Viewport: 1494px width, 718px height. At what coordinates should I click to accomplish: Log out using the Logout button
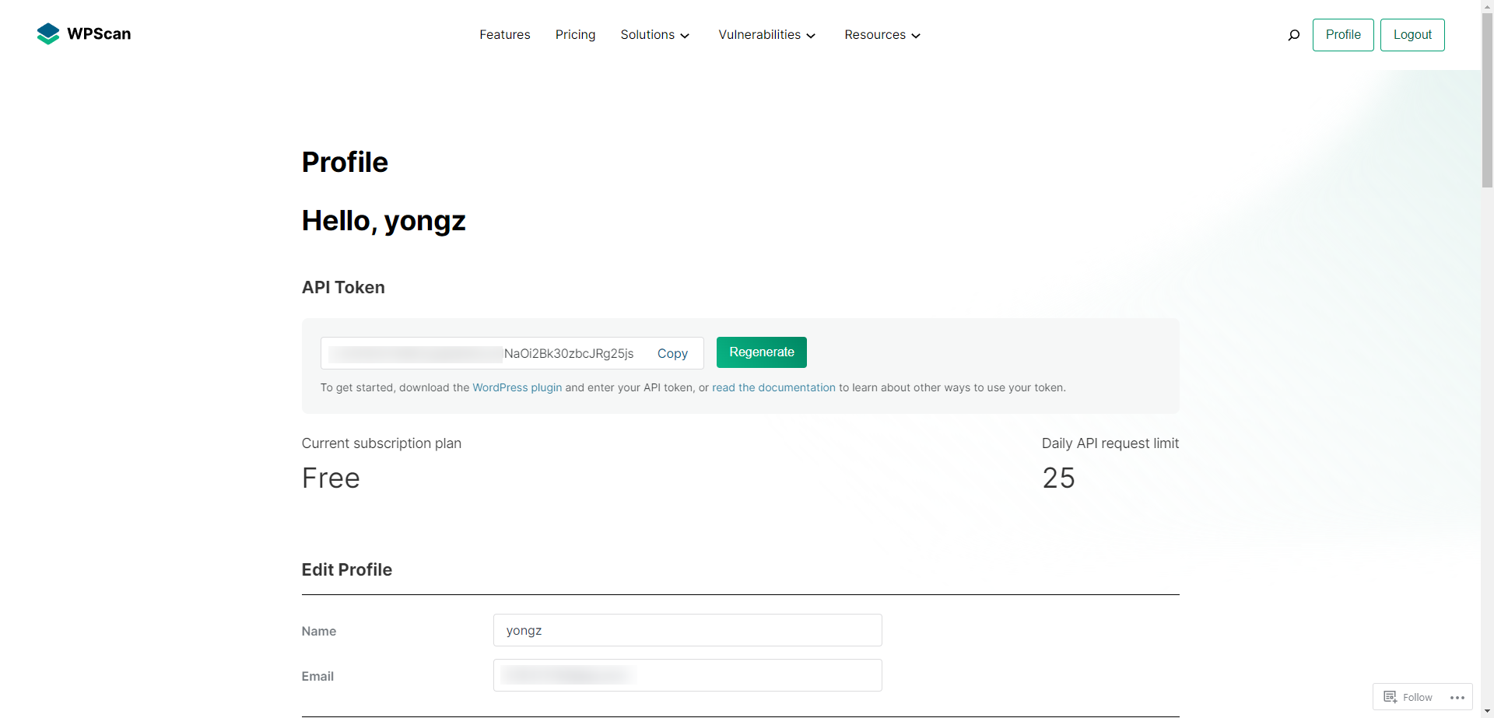click(x=1412, y=35)
